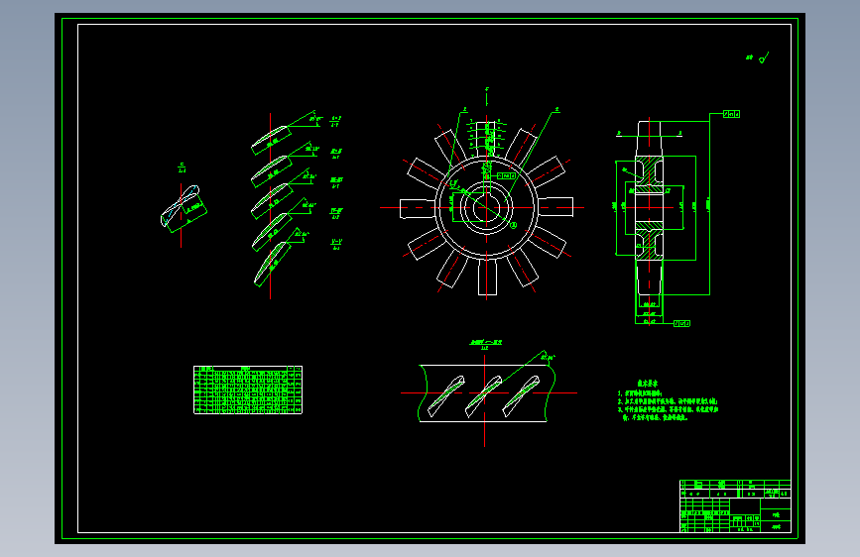Image resolution: width=860 pixels, height=557 pixels.
Task: Select the title block in the drawing corner
Action: (x=735, y=506)
